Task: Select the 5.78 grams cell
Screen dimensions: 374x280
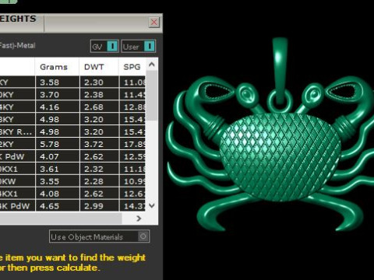Action: pos(57,144)
